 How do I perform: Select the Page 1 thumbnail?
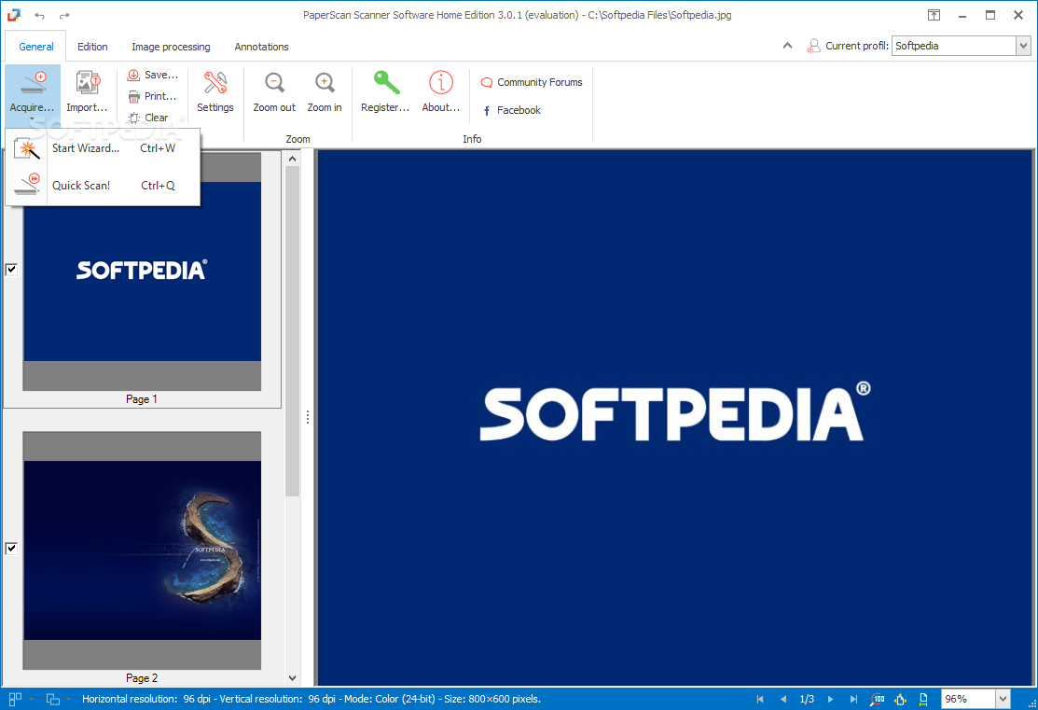click(x=142, y=271)
